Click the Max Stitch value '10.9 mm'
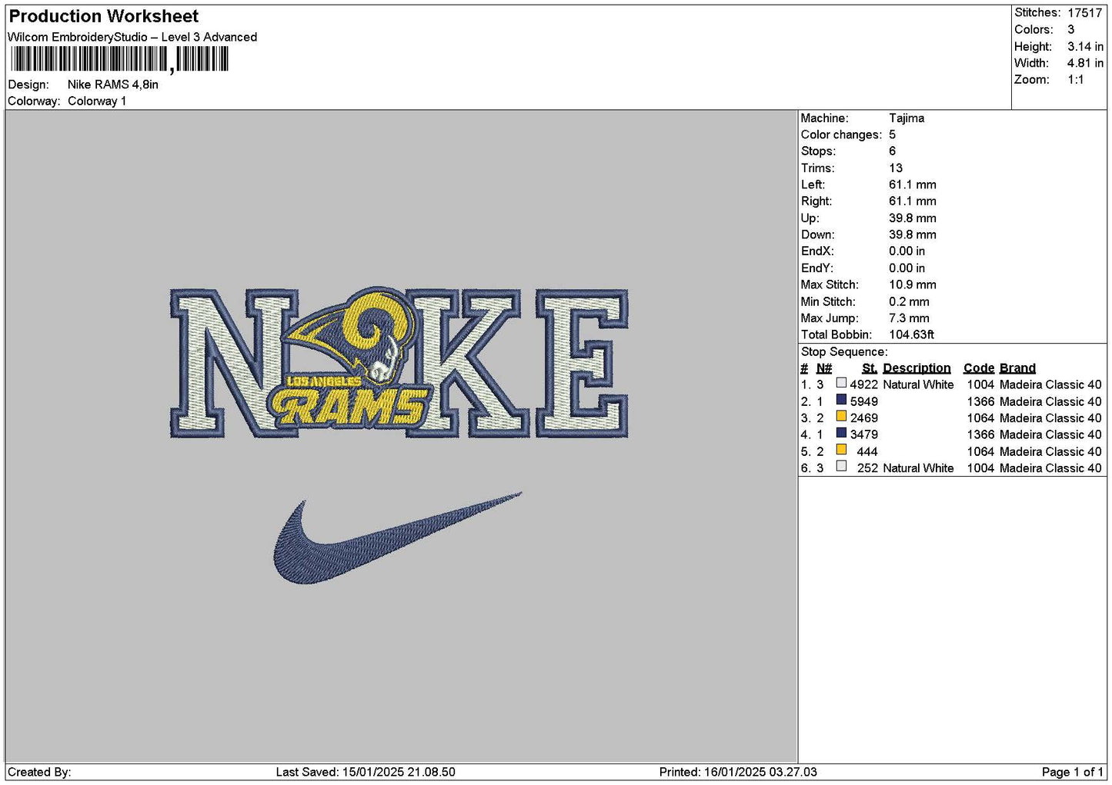The width and height of the screenshot is (1112, 785). 913,284
